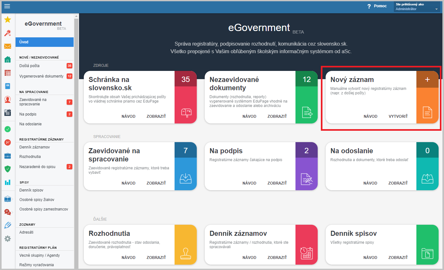Click the signature icon on Na podpis card
Screen dimensions: 444x270
[307, 179]
